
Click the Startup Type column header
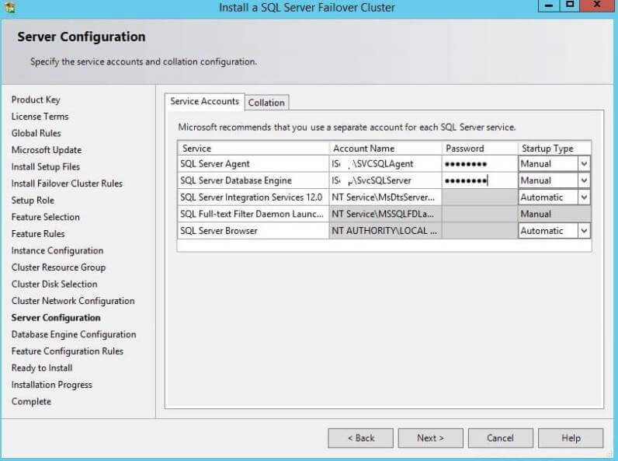tap(554, 148)
